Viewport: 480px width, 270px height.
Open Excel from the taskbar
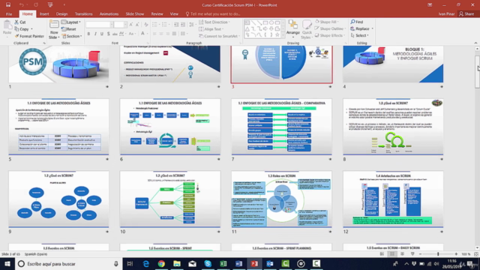pos(223,263)
